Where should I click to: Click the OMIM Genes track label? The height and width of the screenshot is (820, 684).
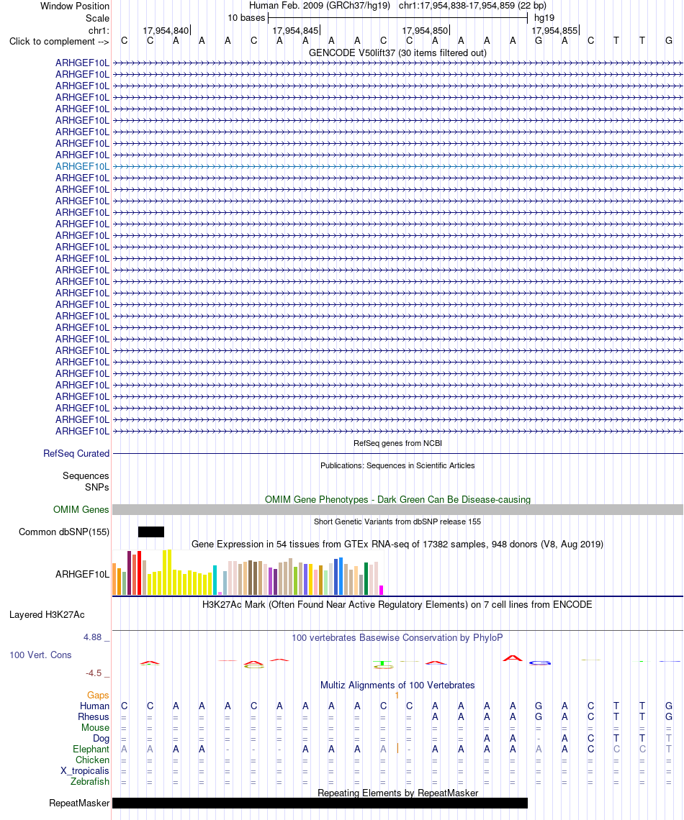[x=81, y=509]
